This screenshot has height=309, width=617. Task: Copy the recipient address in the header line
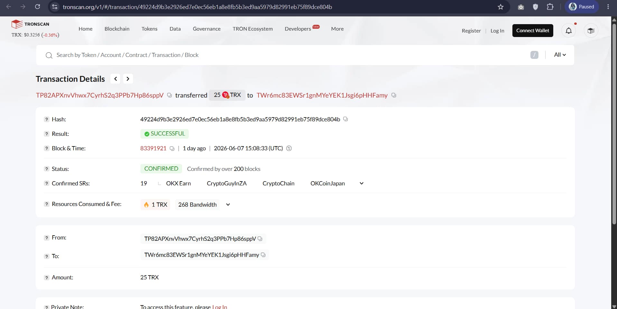tap(394, 95)
